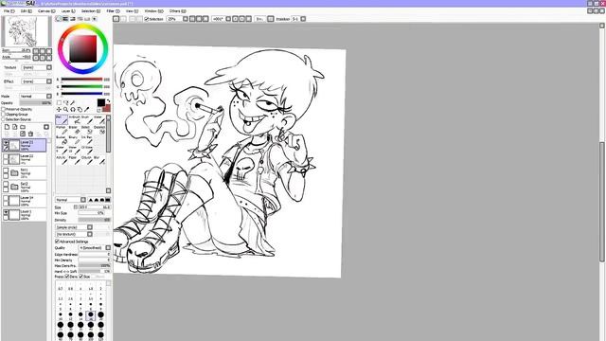
Task: Toggle visibility of Layer 21
Action: (x=6, y=143)
